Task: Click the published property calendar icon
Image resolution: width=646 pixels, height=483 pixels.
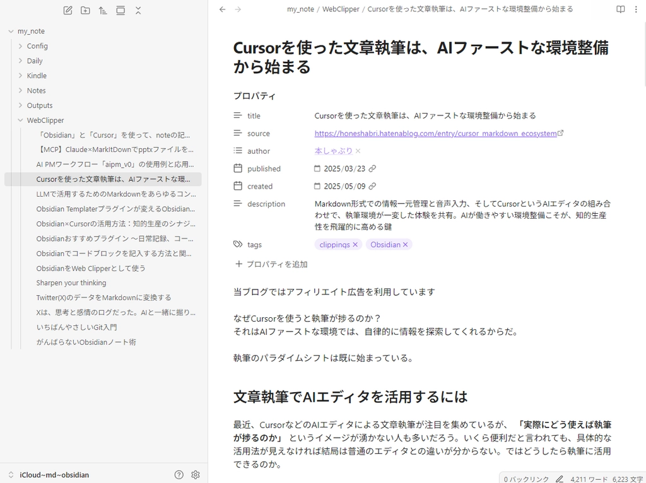Action: click(x=238, y=168)
